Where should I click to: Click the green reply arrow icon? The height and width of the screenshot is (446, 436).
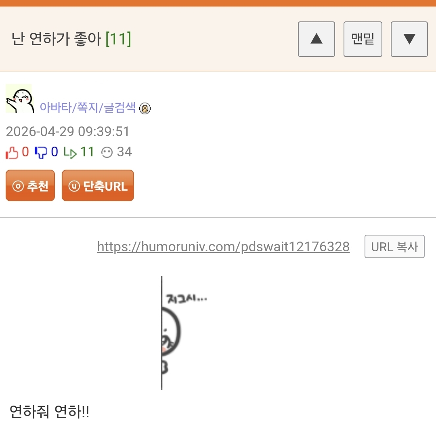click(70, 153)
